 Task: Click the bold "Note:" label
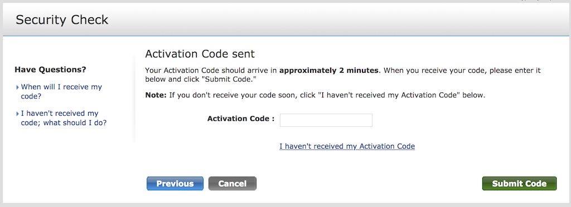coord(156,96)
